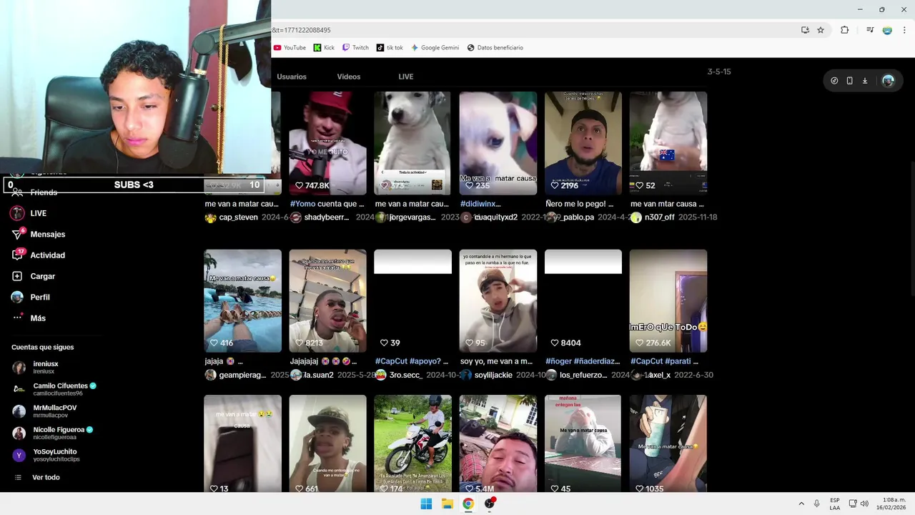Open the tik tok bookmark
This screenshot has width=915, height=515.
click(x=390, y=48)
